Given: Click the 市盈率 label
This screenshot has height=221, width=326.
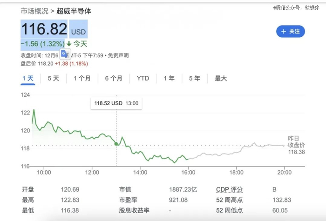Looking at the screenshot, I should coord(128,200).
